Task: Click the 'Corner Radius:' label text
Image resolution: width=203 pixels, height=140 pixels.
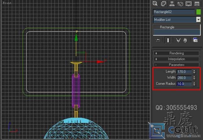Action: 166,84
